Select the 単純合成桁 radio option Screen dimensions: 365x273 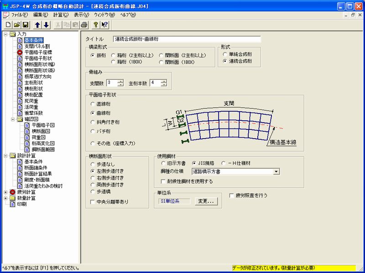point(225,54)
